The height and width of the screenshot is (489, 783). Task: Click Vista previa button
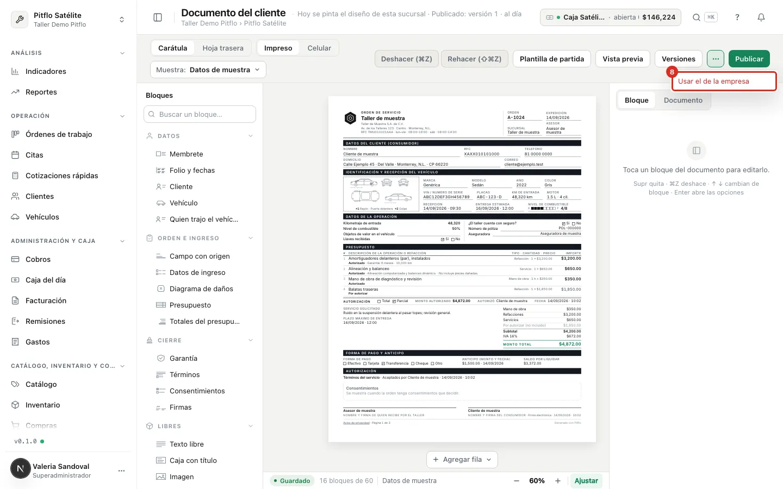tap(623, 59)
